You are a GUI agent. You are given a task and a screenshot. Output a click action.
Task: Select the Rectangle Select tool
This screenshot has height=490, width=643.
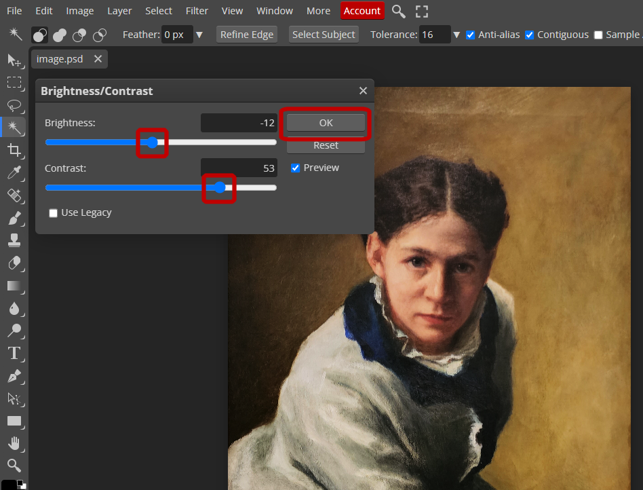(14, 83)
